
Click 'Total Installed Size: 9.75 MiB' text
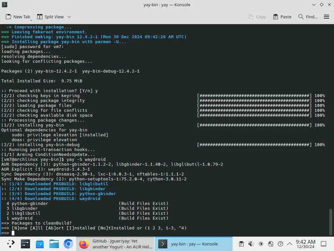tap(42, 81)
